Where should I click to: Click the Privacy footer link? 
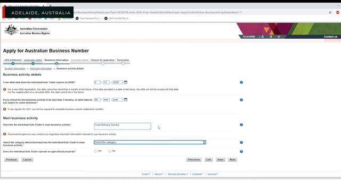[145, 174]
